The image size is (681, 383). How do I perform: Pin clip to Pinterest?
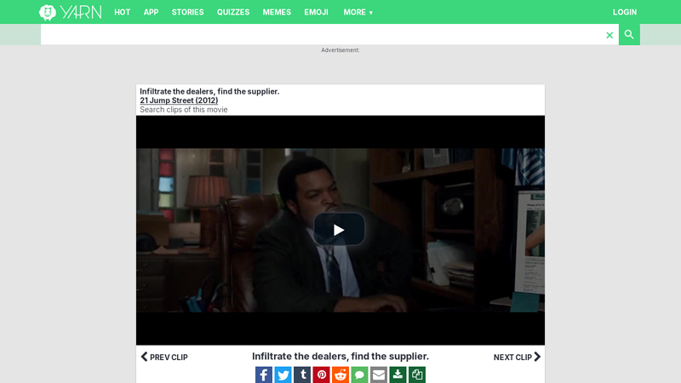(x=321, y=374)
